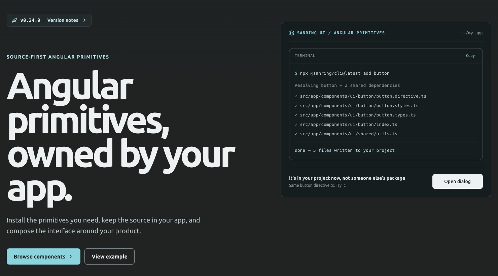
Task: Click the chevron icon in Browse components
Action: (71, 256)
